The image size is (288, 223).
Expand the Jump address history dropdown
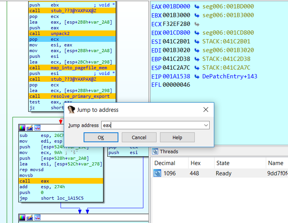(x=206, y=125)
